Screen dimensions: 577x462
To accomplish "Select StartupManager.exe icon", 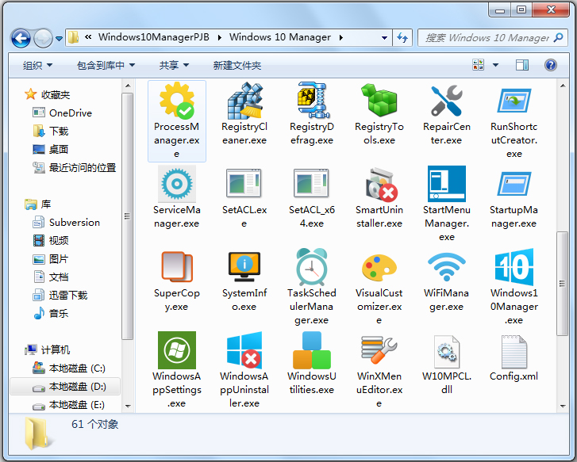I will pos(514,184).
